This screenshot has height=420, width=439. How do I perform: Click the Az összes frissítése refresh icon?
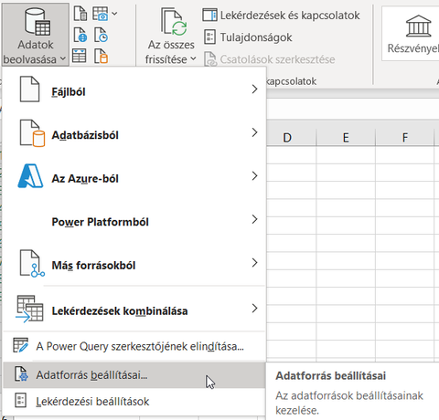174,22
